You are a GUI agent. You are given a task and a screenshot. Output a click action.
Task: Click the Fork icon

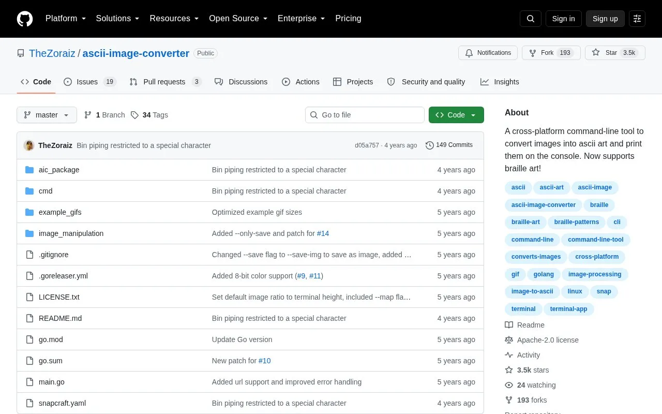[533, 53]
